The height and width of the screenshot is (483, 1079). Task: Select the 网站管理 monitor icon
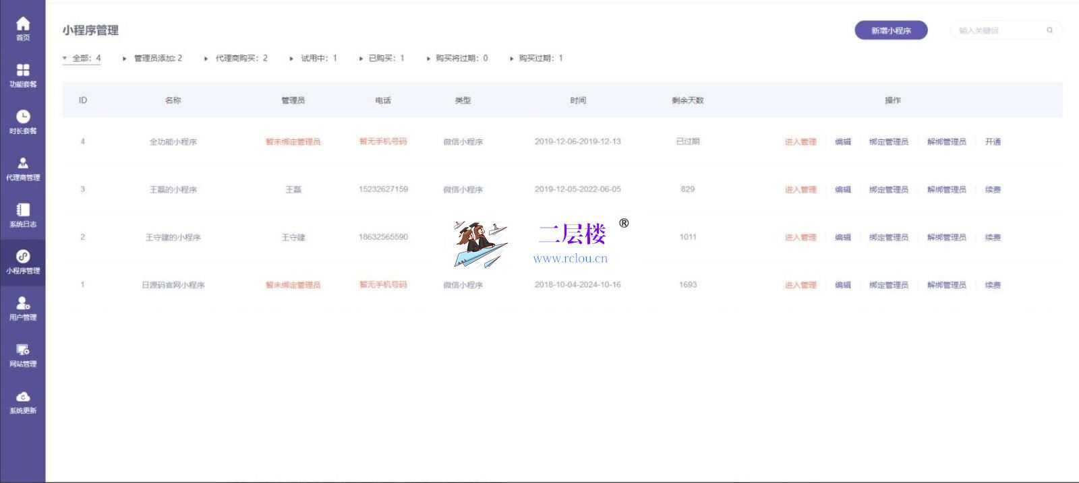(23, 350)
